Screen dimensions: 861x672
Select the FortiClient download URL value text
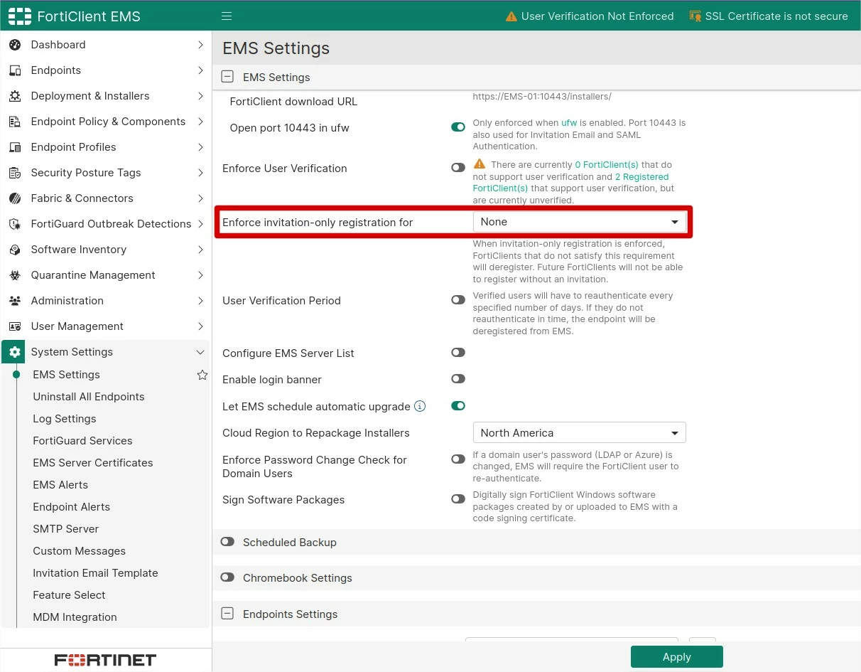tap(542, 97)
